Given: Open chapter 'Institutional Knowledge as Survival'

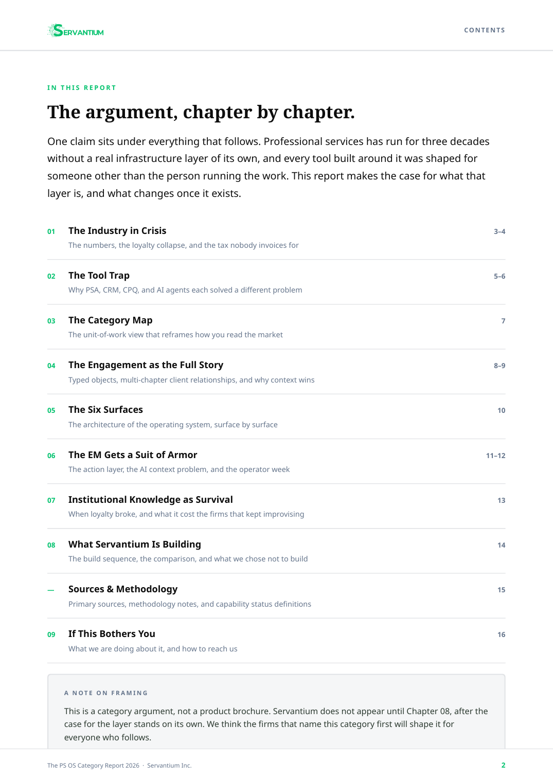Looking at the screenshot, I should pyautogui.click(x=150, y=500).
